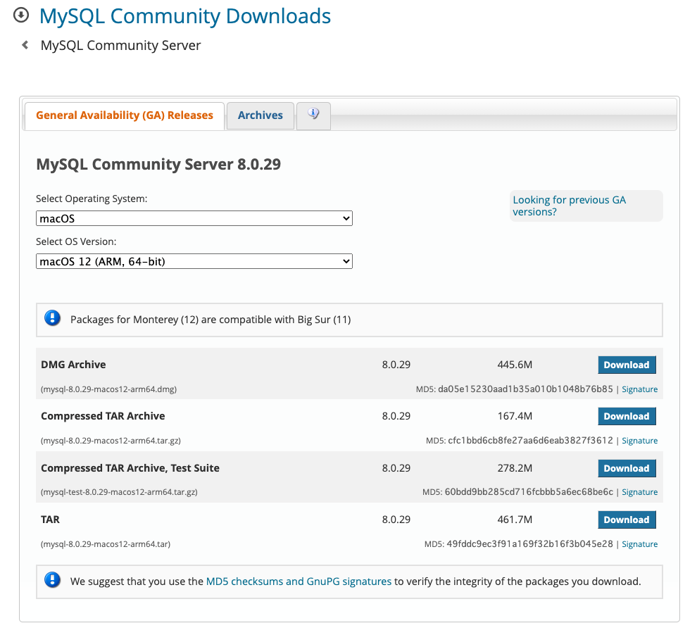Image resolution: width=697 pixels, height=635 pixels.
Task: Follow Looking for previous GA versions link
Action: pos(569,206)
